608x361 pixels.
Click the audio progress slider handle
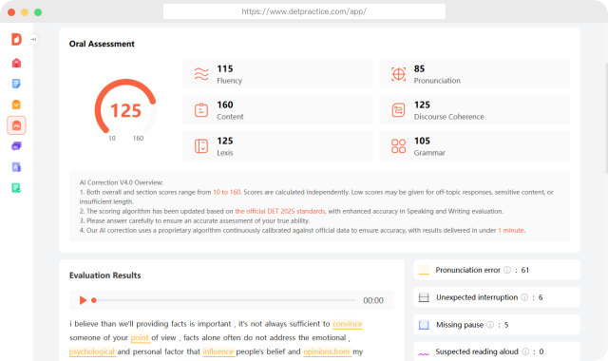pyautogui.click(x=94, y=300)
